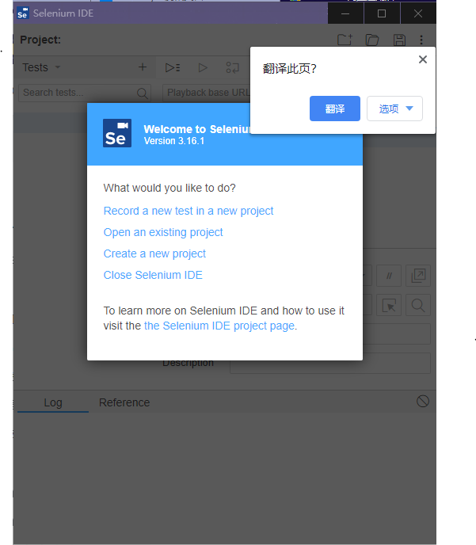Toggle comment command slashes icon
476x545 pixels.
389,276
